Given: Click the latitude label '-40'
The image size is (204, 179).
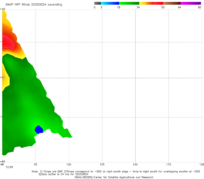Looking at the screenshot, I should 2,9.
